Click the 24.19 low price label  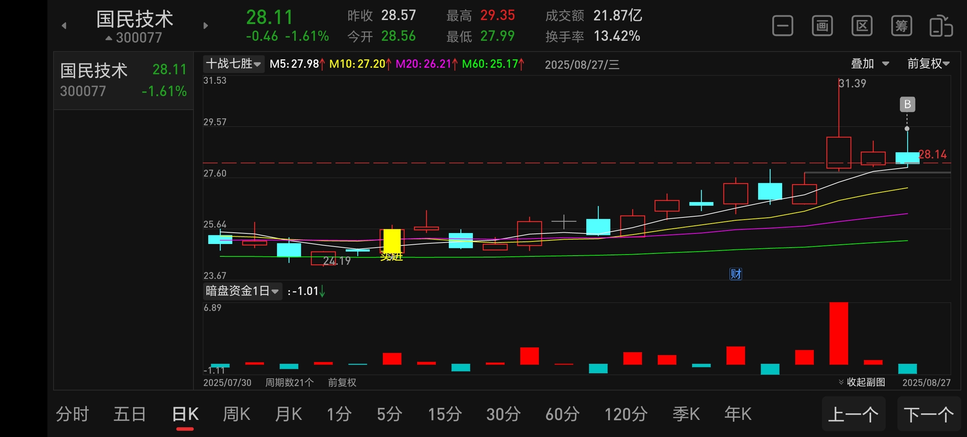pos(337,261)
